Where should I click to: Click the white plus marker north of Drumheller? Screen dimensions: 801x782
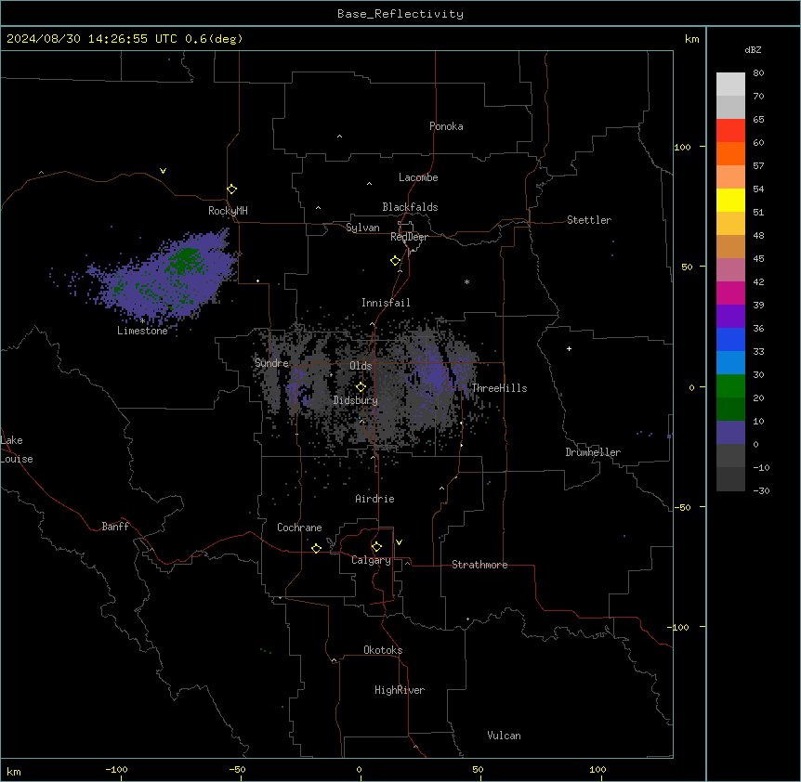[x=569, y=348]
